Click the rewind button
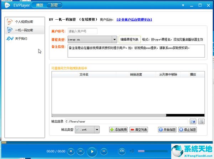This screenshot has height=159, width=214. click(81, 151)
